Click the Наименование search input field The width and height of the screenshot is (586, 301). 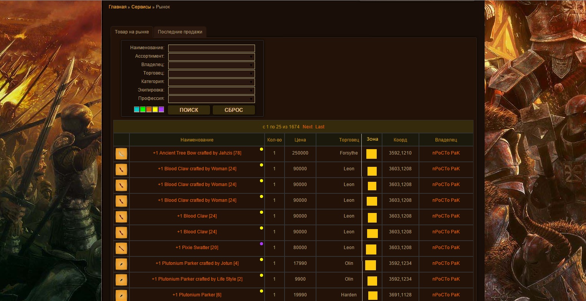(212, 48)
